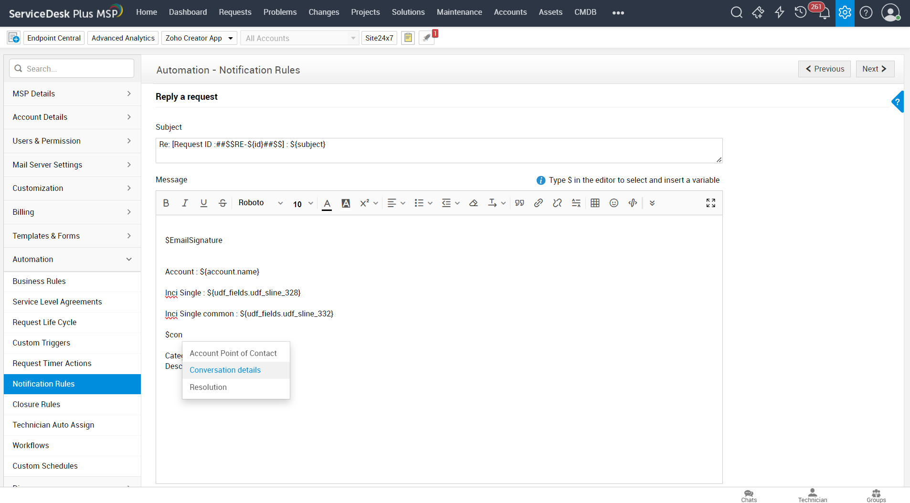Open Closure Rules page

72,404
